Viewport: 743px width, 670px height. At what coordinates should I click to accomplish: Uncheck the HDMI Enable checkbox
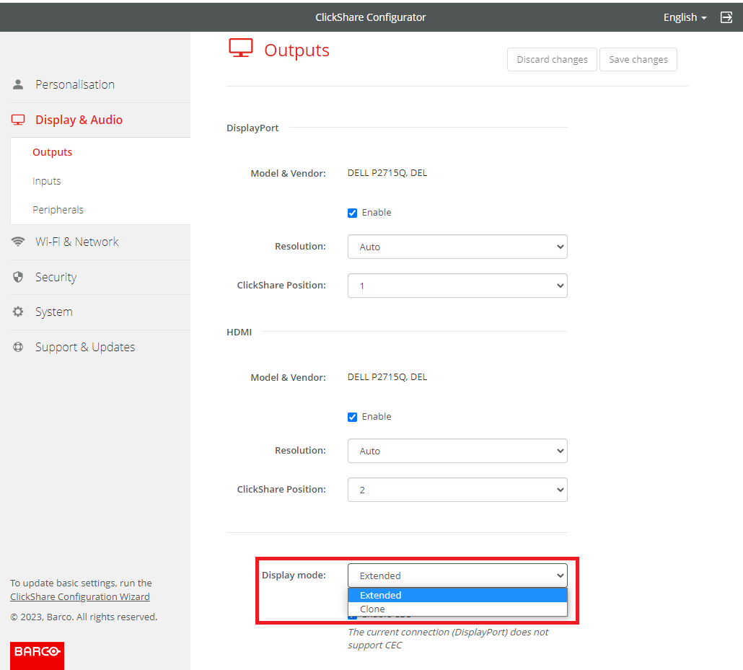[x=353, y=417]
